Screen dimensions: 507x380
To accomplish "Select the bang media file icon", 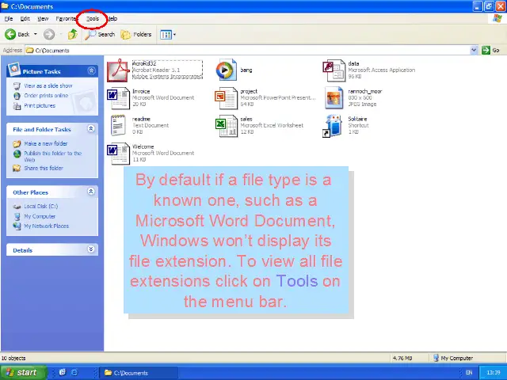I will coord(226,70).
